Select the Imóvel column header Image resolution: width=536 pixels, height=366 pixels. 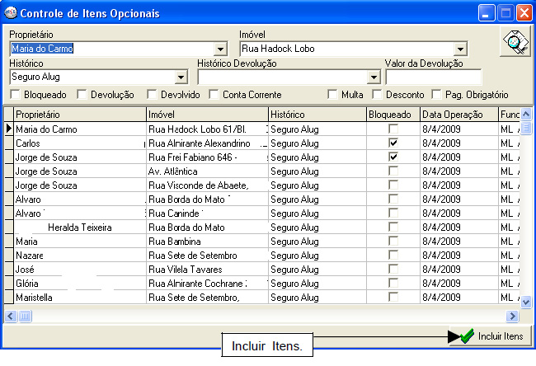click(206, 115)
